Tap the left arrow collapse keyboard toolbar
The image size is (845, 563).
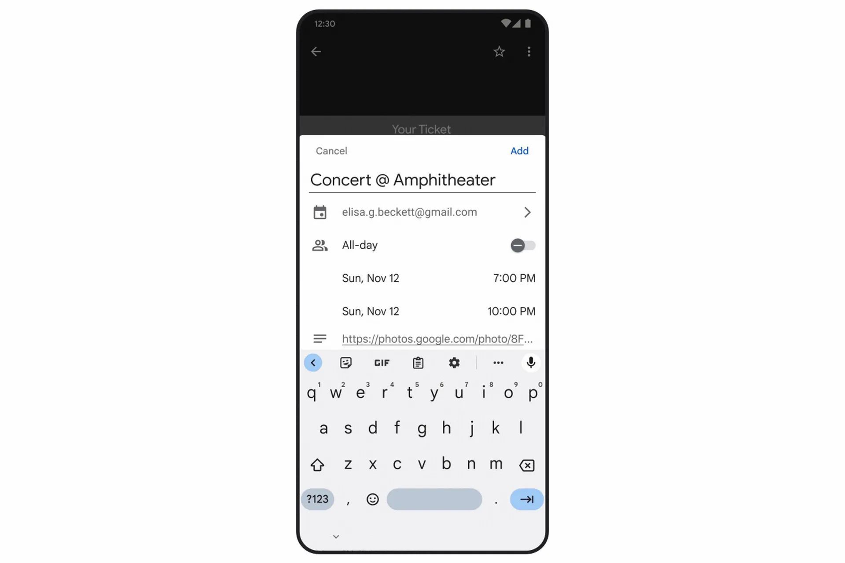point(313,363)
